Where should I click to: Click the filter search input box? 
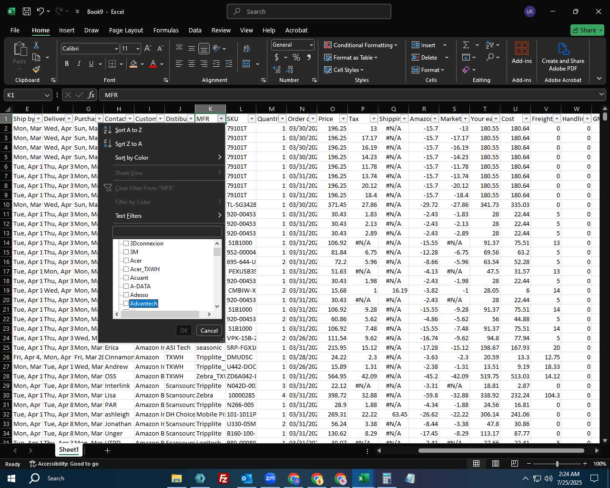167,232
